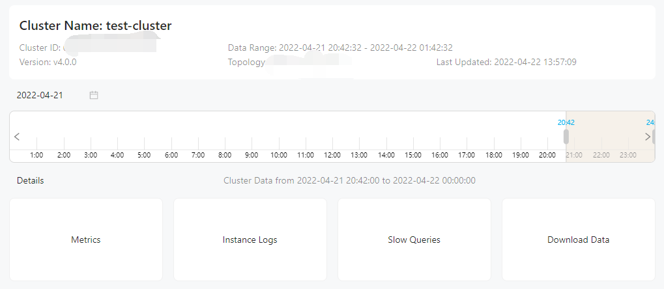The image size is (664, 289).
Task: Click the 18:00 mark on the timeline
Action: [493, 156]
